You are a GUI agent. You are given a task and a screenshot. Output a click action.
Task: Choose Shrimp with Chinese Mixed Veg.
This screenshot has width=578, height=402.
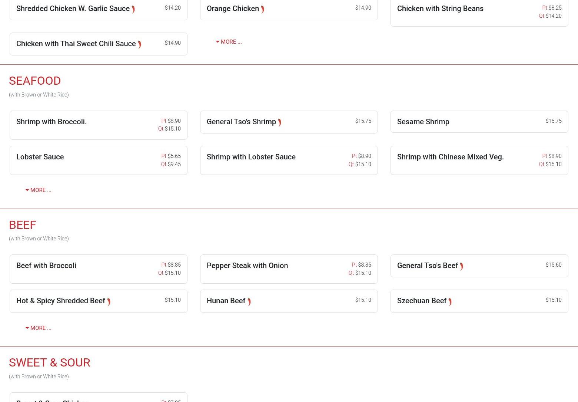coord(479,160)
